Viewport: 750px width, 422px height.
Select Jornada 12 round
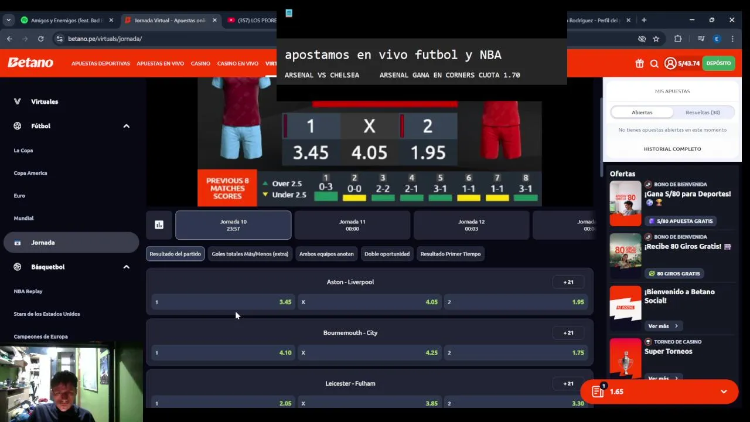pyautogui.click(x=471, y=225)
